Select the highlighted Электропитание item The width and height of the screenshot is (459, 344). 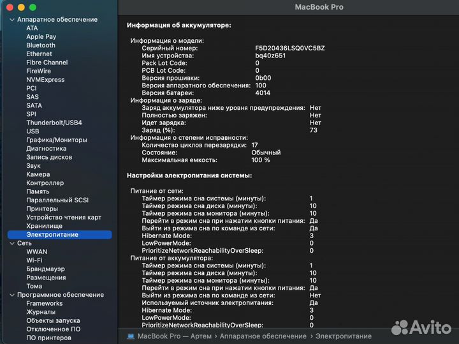tap(52, 235)
